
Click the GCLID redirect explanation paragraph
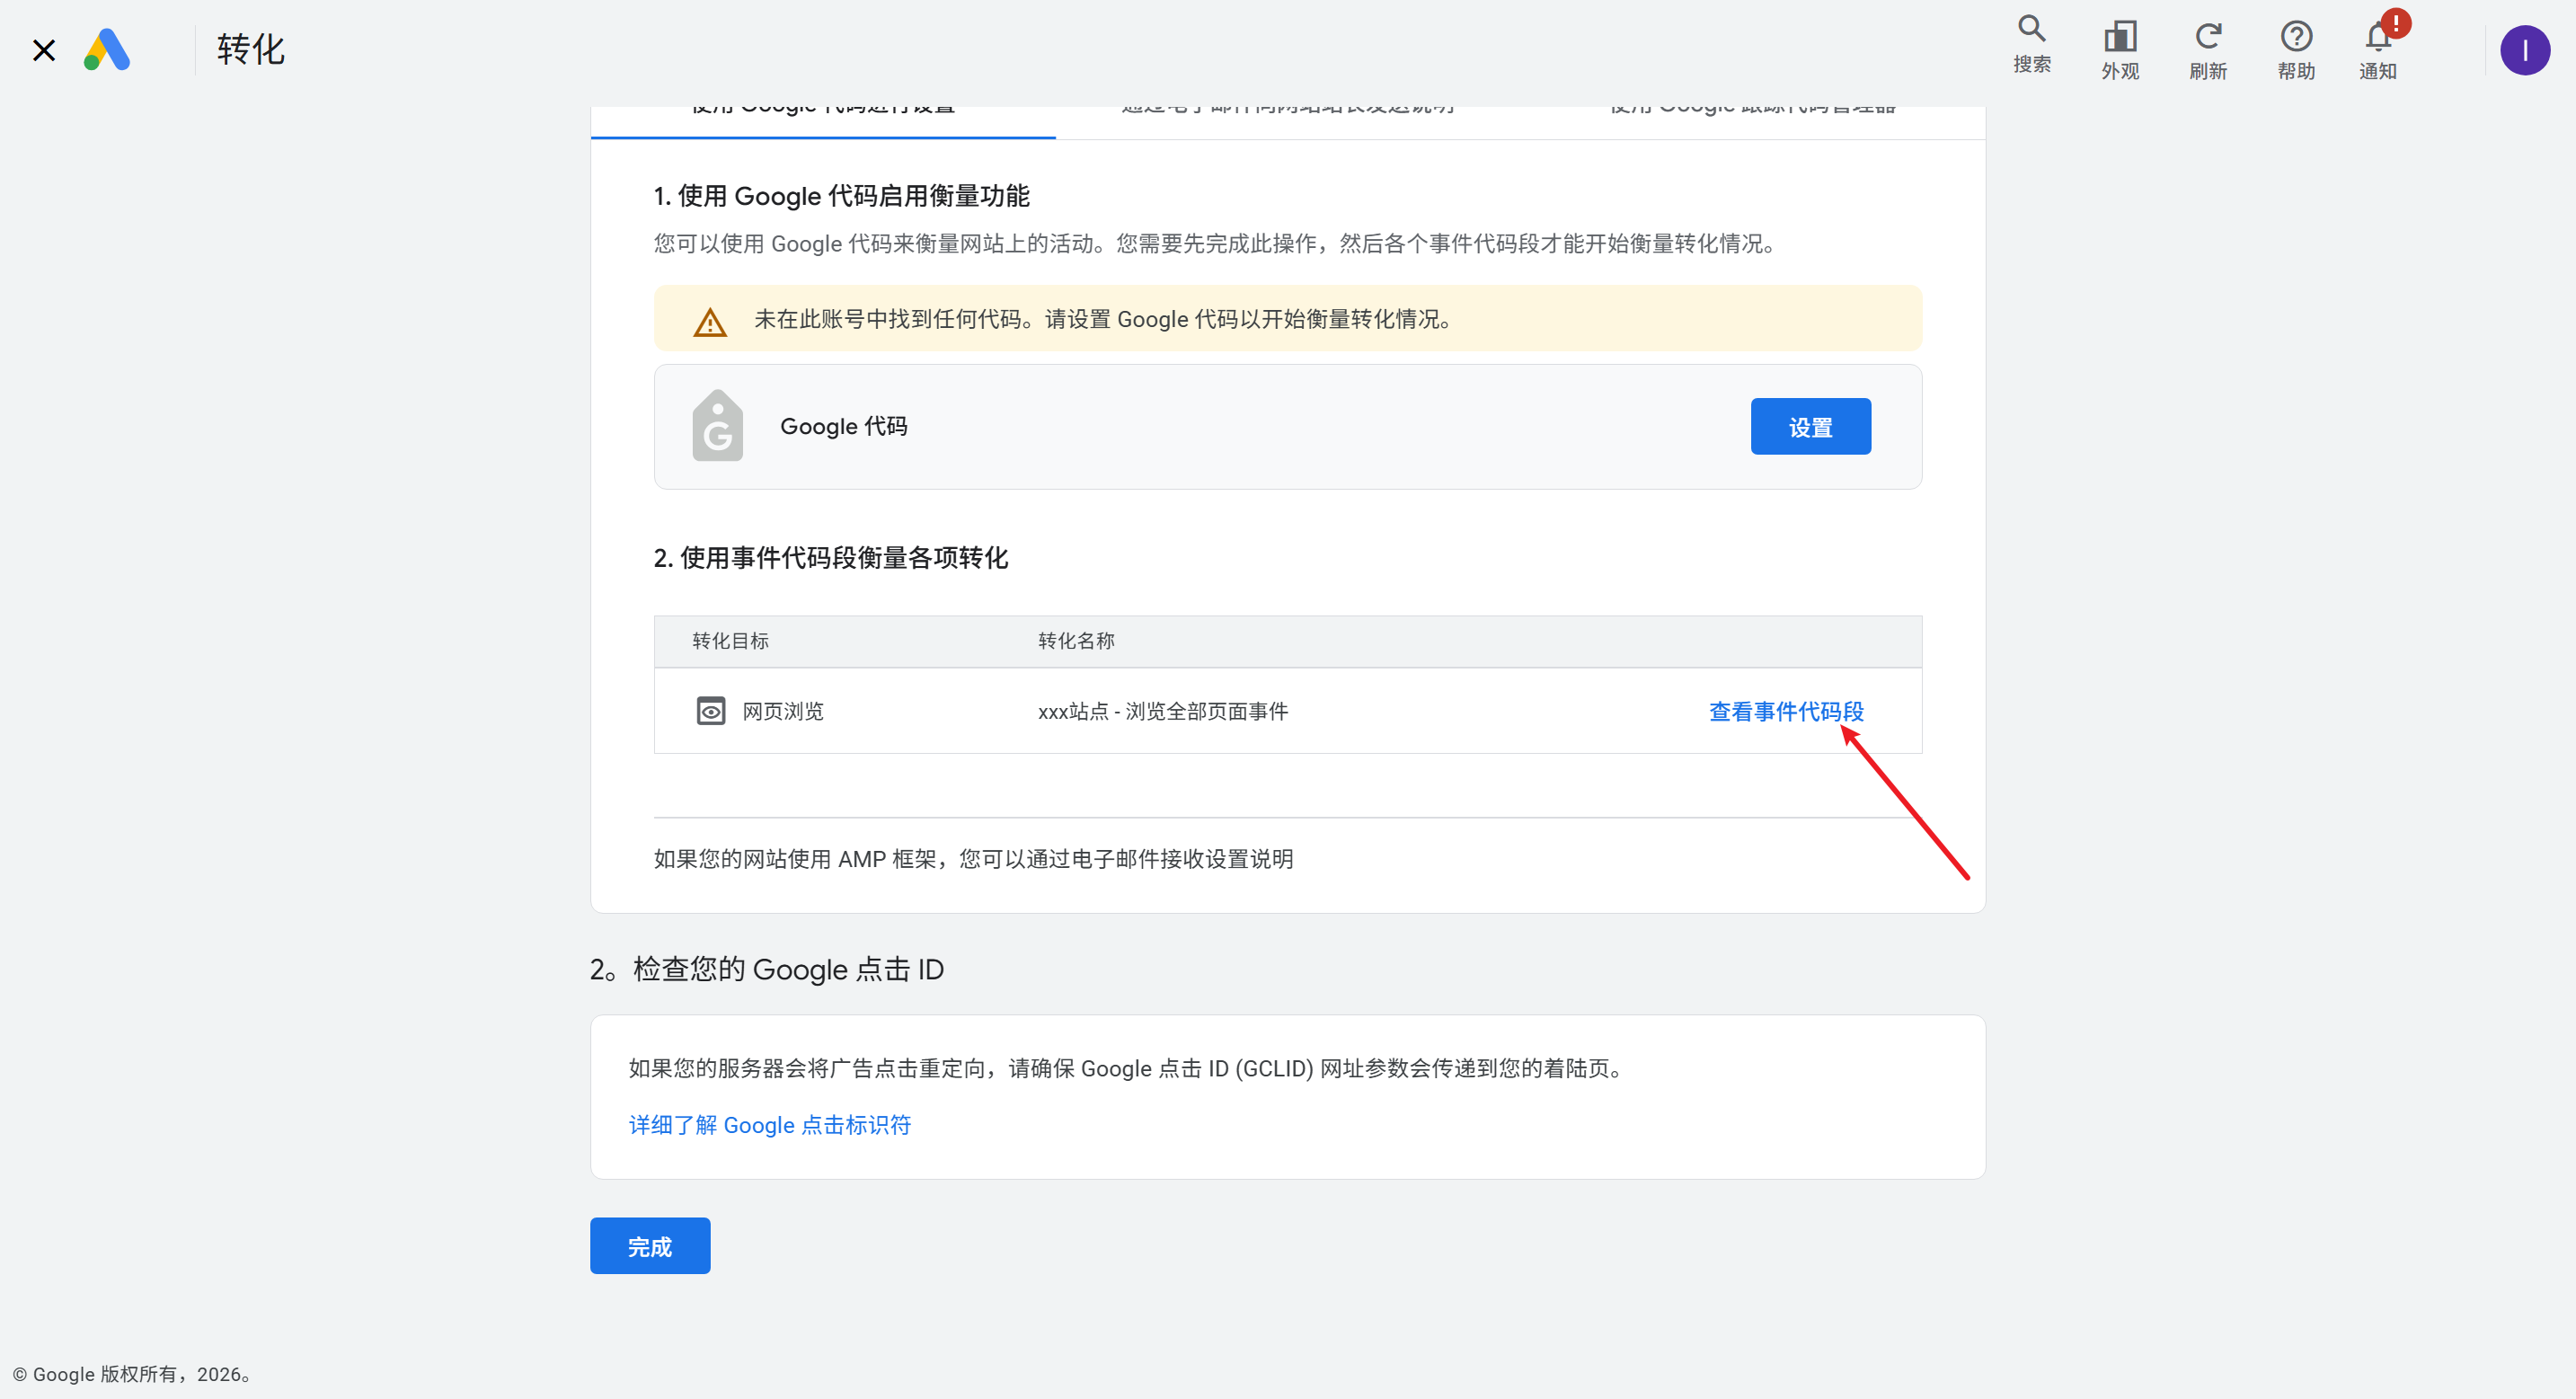pos(1128,1068)
